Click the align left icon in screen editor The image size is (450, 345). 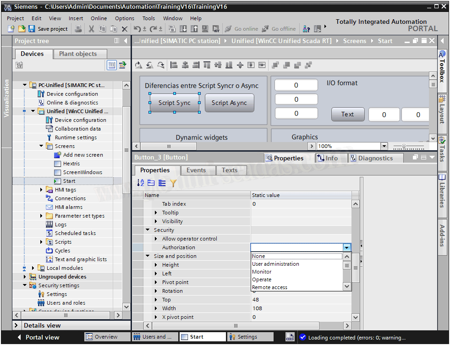click(x=174, y=65)
